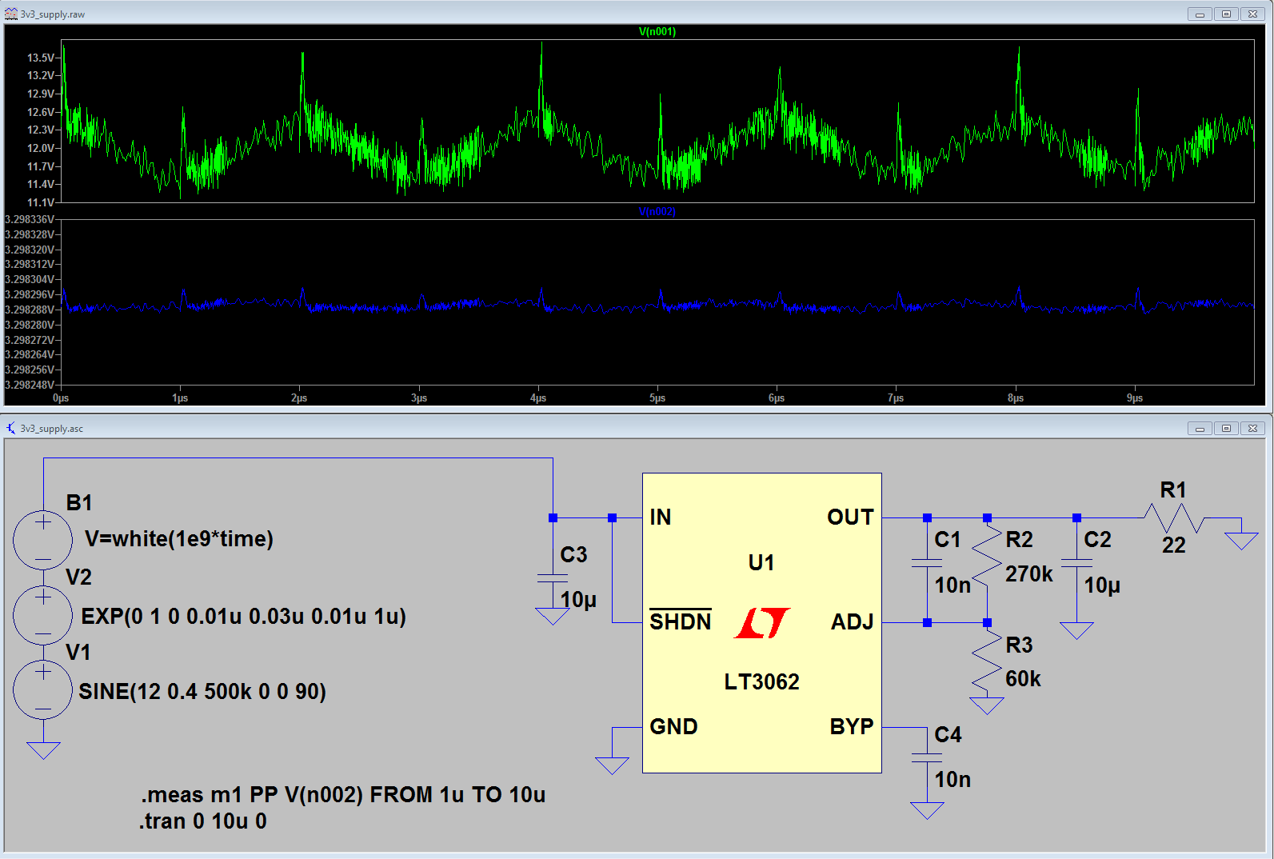The image size is (1274, 859).
Task: Click the V=white(1e9*time) expression text
Action: pyautogui.click(x=179, y=539)
